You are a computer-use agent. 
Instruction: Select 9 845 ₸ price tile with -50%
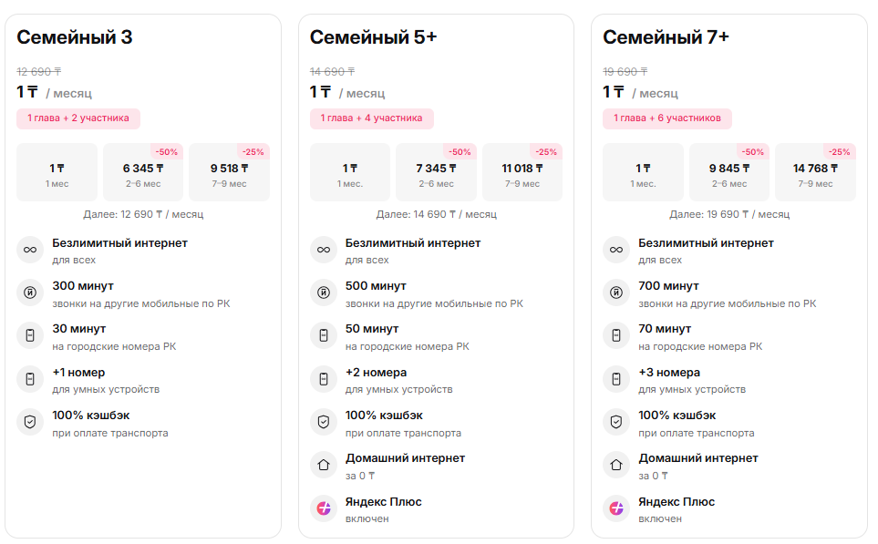tap(728, 172)
